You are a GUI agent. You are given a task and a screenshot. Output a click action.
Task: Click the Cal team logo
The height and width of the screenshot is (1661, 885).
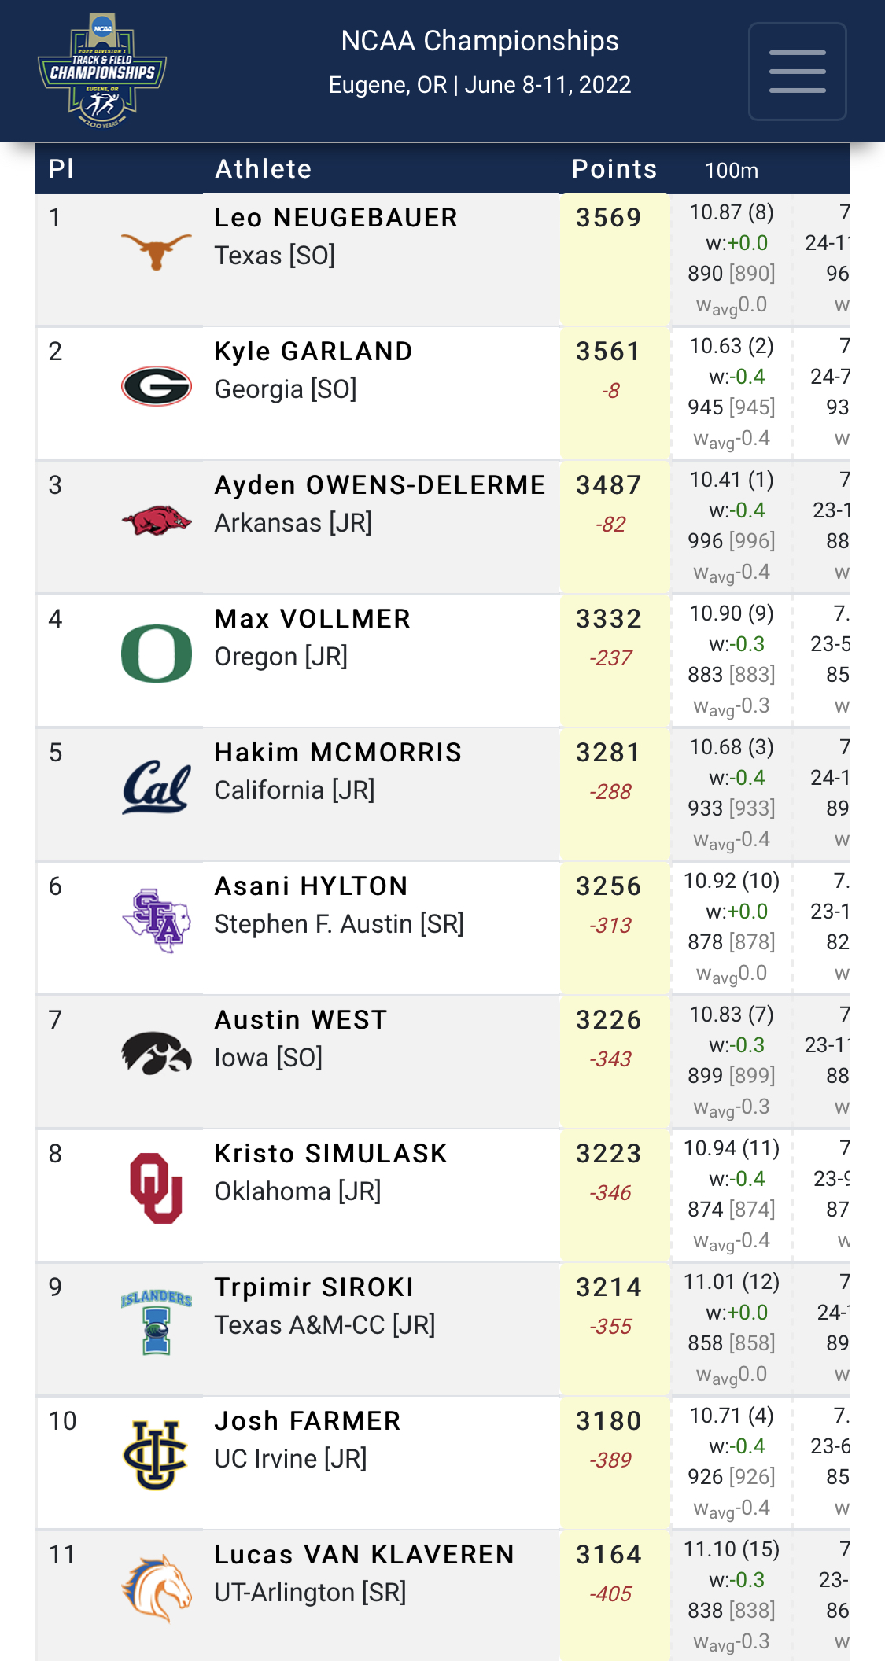157,786
